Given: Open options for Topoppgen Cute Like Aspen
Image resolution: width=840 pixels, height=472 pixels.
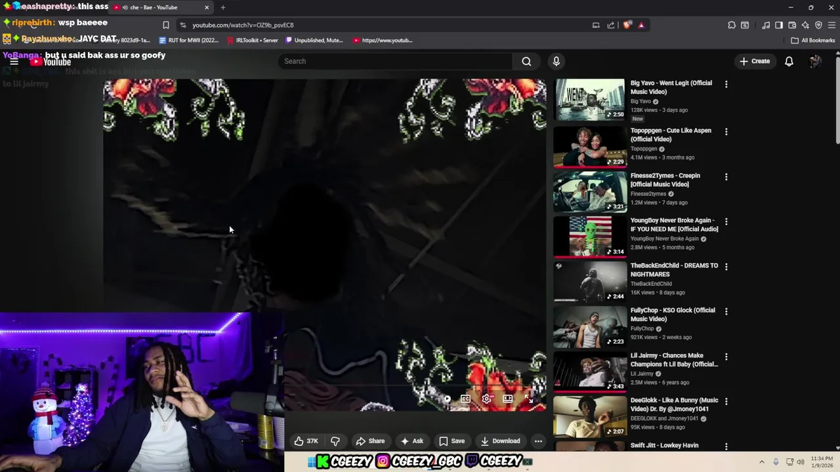Looking at the screenshot, I should click(x=726, y=131).
